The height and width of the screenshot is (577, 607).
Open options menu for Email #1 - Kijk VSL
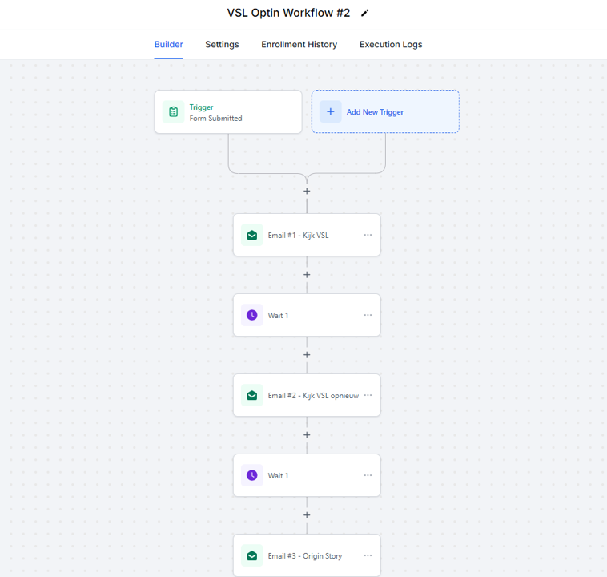[368, 236]
